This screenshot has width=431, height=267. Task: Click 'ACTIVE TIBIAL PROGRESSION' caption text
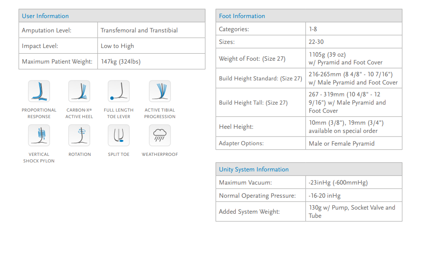[x=160, y=113]
